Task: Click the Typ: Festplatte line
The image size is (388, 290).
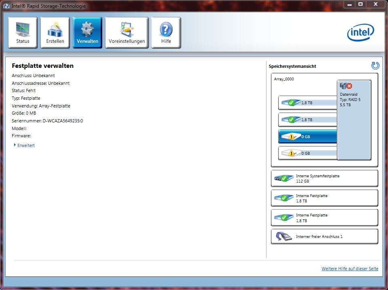Action: click(26, 98)
